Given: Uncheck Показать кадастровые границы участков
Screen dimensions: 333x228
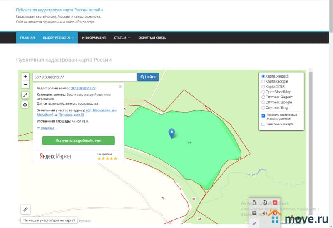Looking at the screenshot, I should point(263,115).
